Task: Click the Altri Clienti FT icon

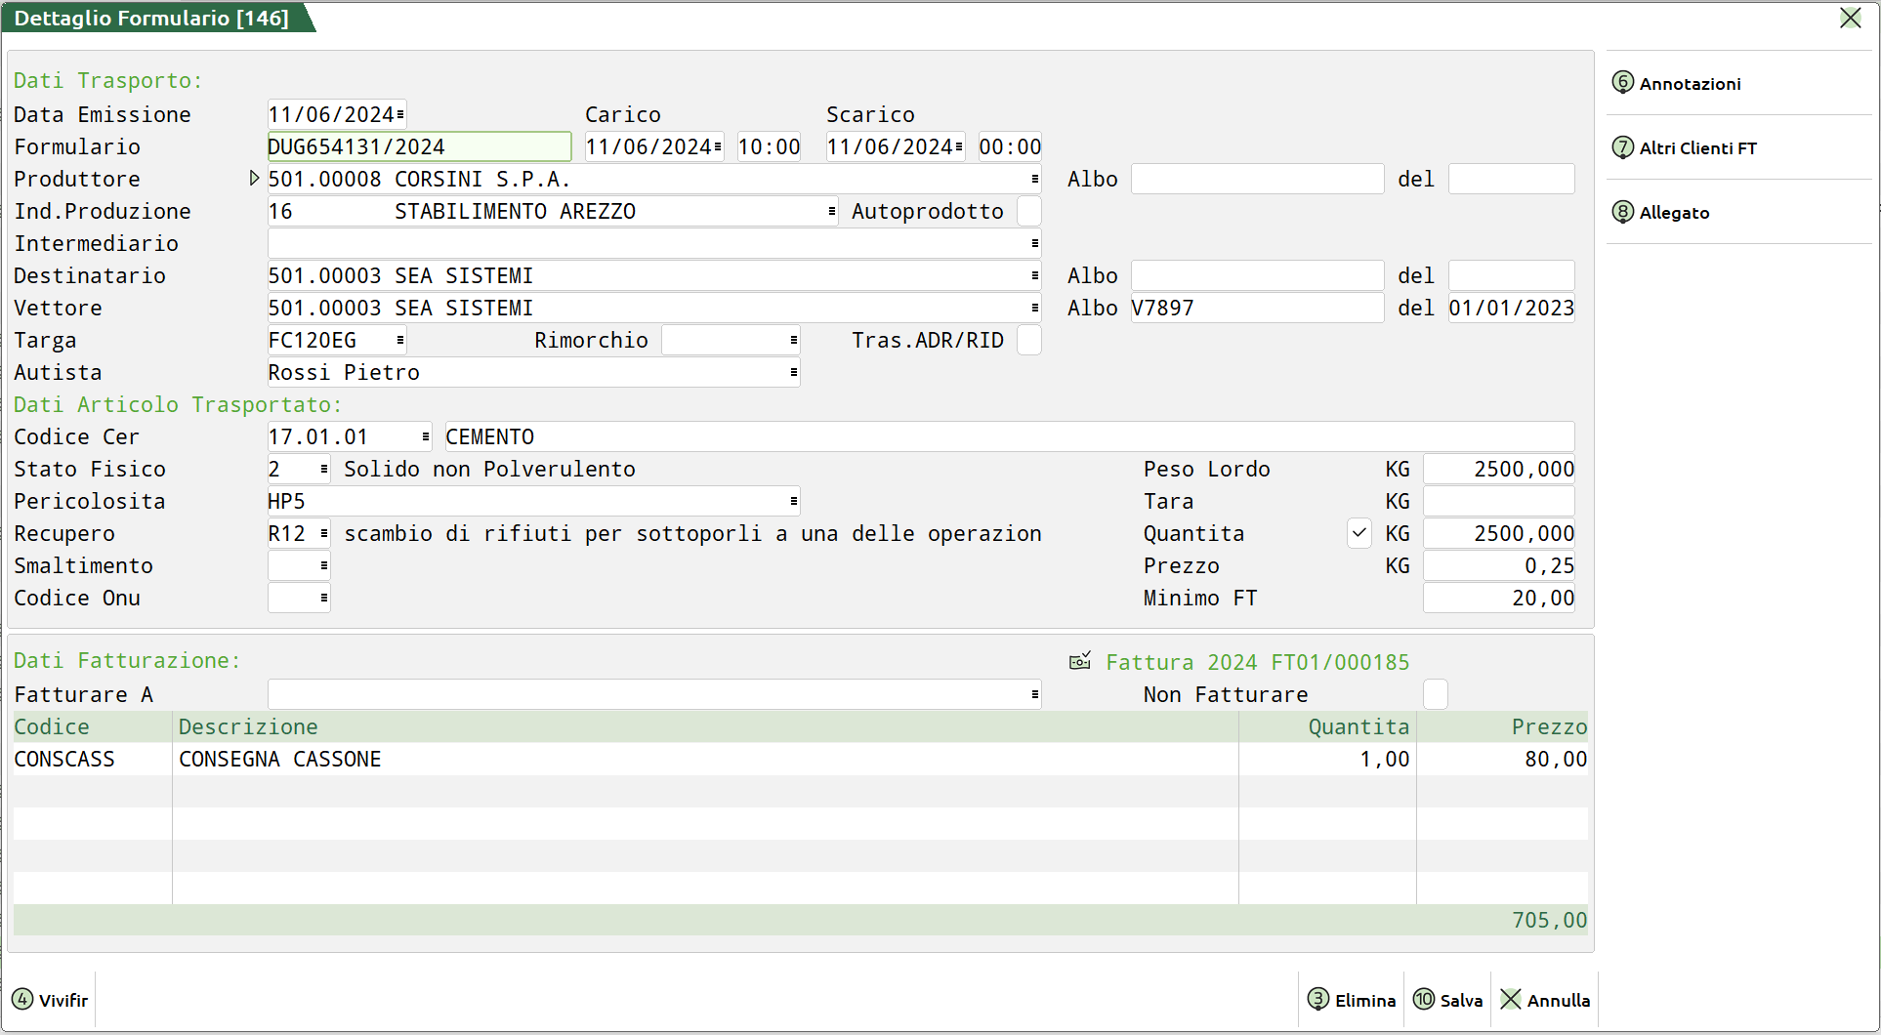Action: point(1622,147)
